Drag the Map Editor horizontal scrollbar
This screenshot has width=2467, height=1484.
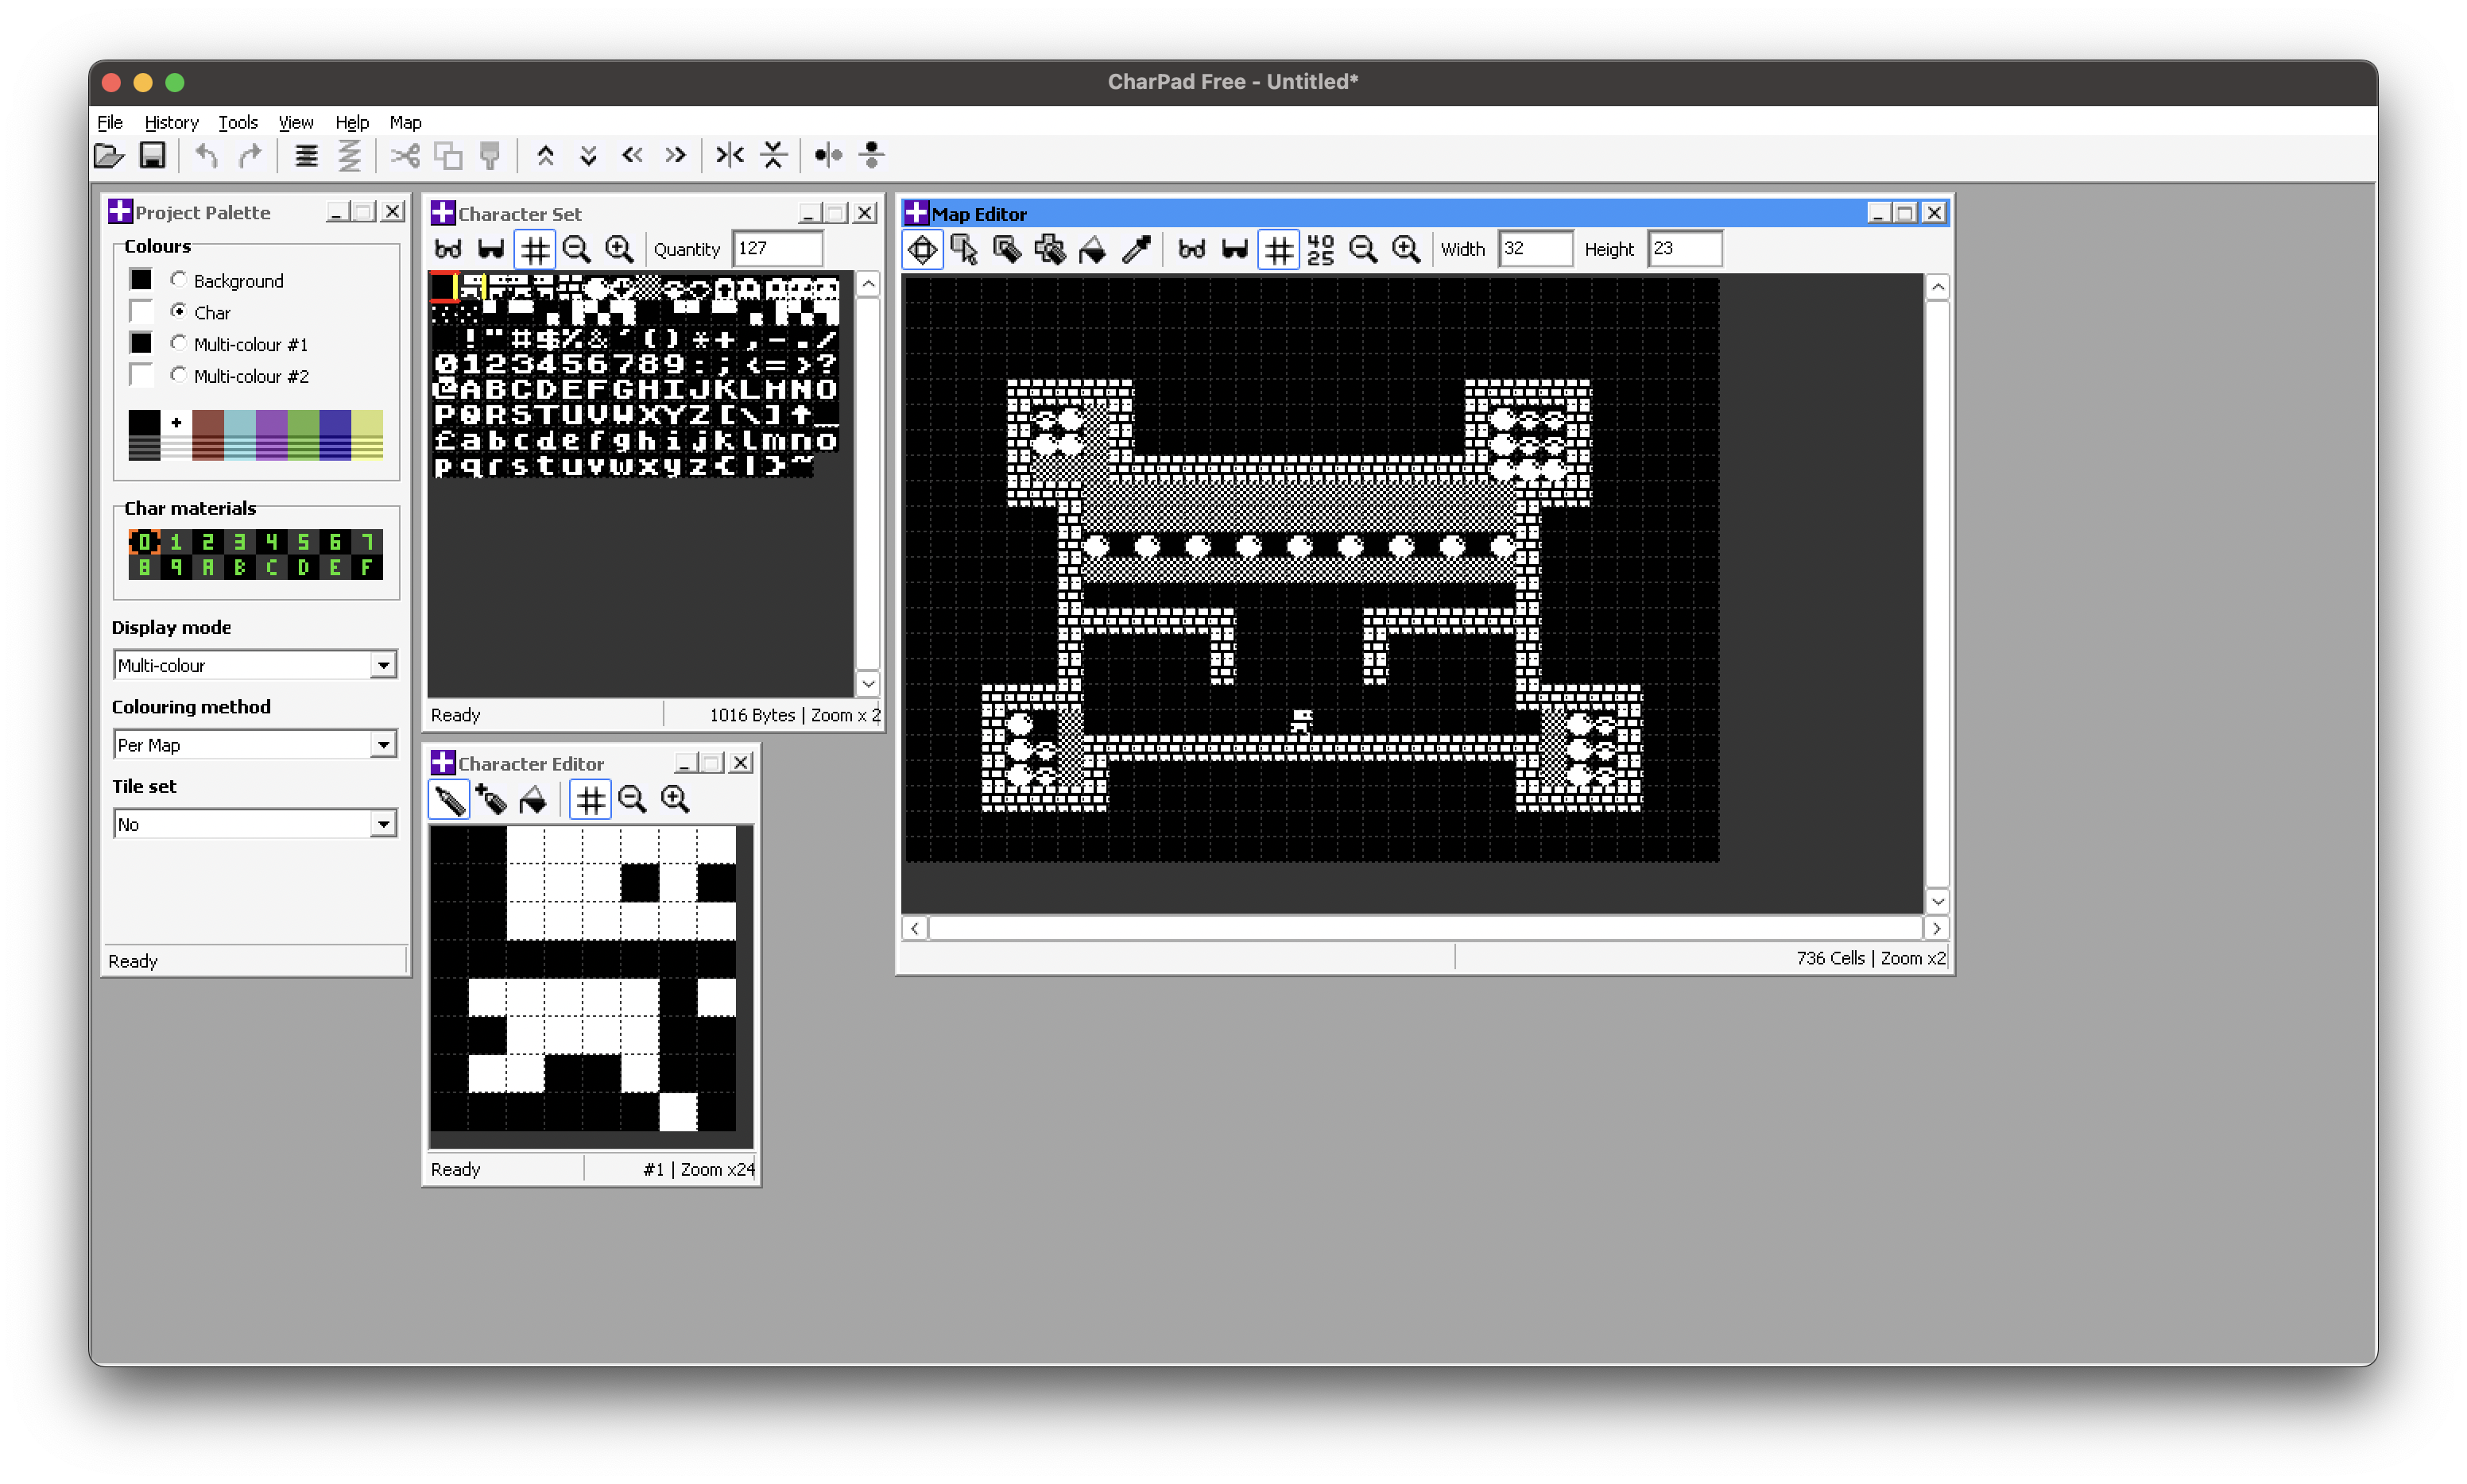(x=1423, y=928)
